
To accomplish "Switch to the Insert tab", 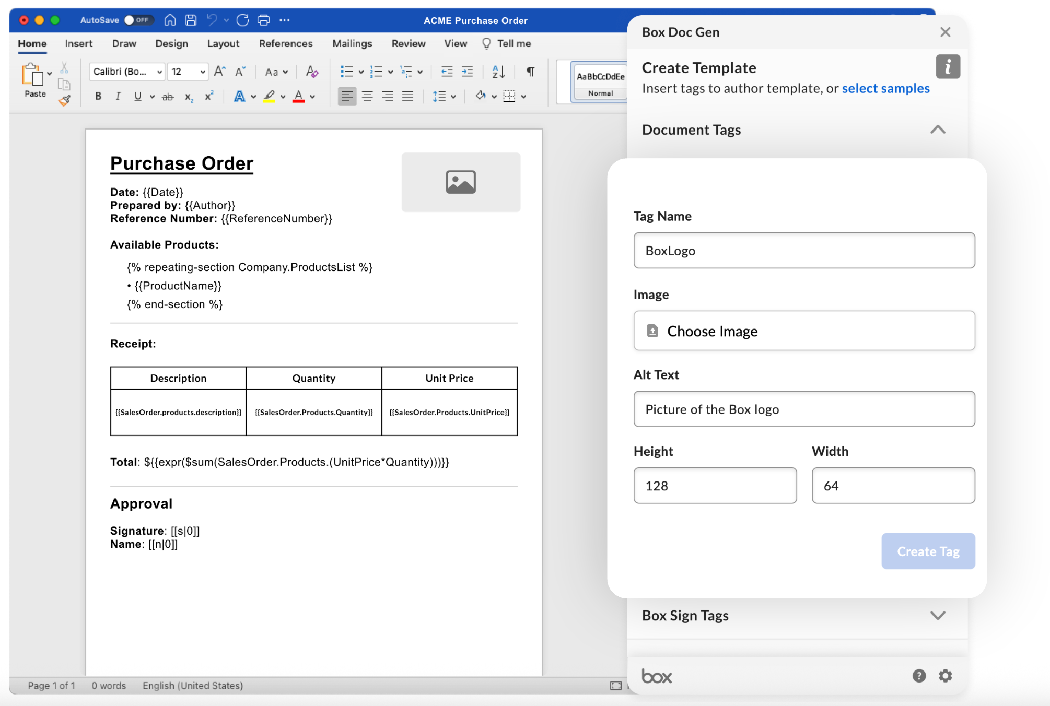I will 78,44.
